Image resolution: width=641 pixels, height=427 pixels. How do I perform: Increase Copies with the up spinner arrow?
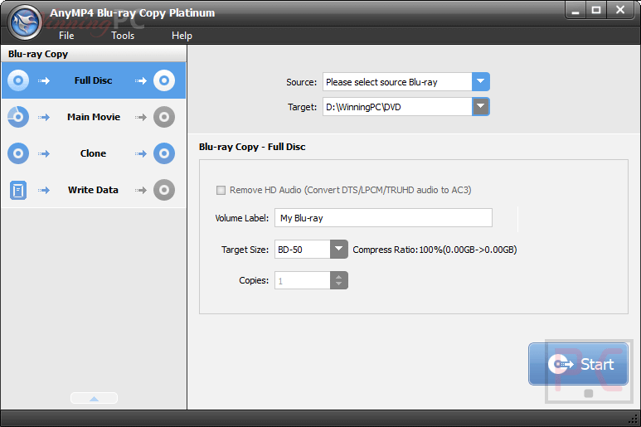tap(339, 277)
